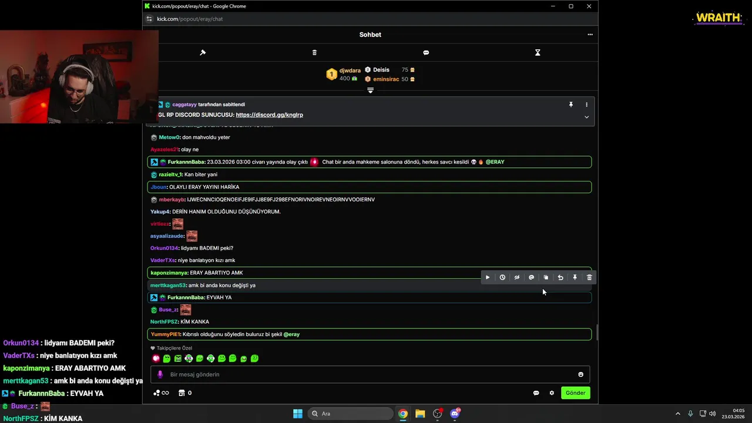The height and width of the screenshot is (423, 752).
Task: Open Discord from the taskbar
Action: pyautogui.click(x=455, y=414)
